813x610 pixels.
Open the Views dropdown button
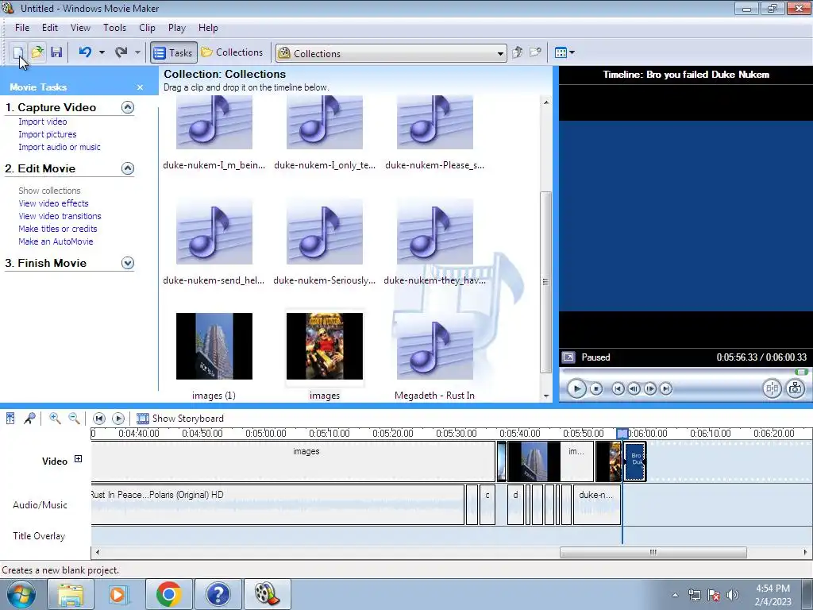click(x=564, y=52)
